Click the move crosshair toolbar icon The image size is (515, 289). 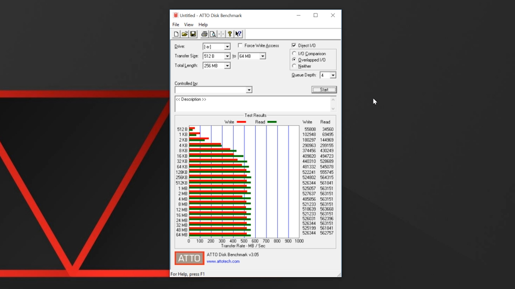coord(221,34)
